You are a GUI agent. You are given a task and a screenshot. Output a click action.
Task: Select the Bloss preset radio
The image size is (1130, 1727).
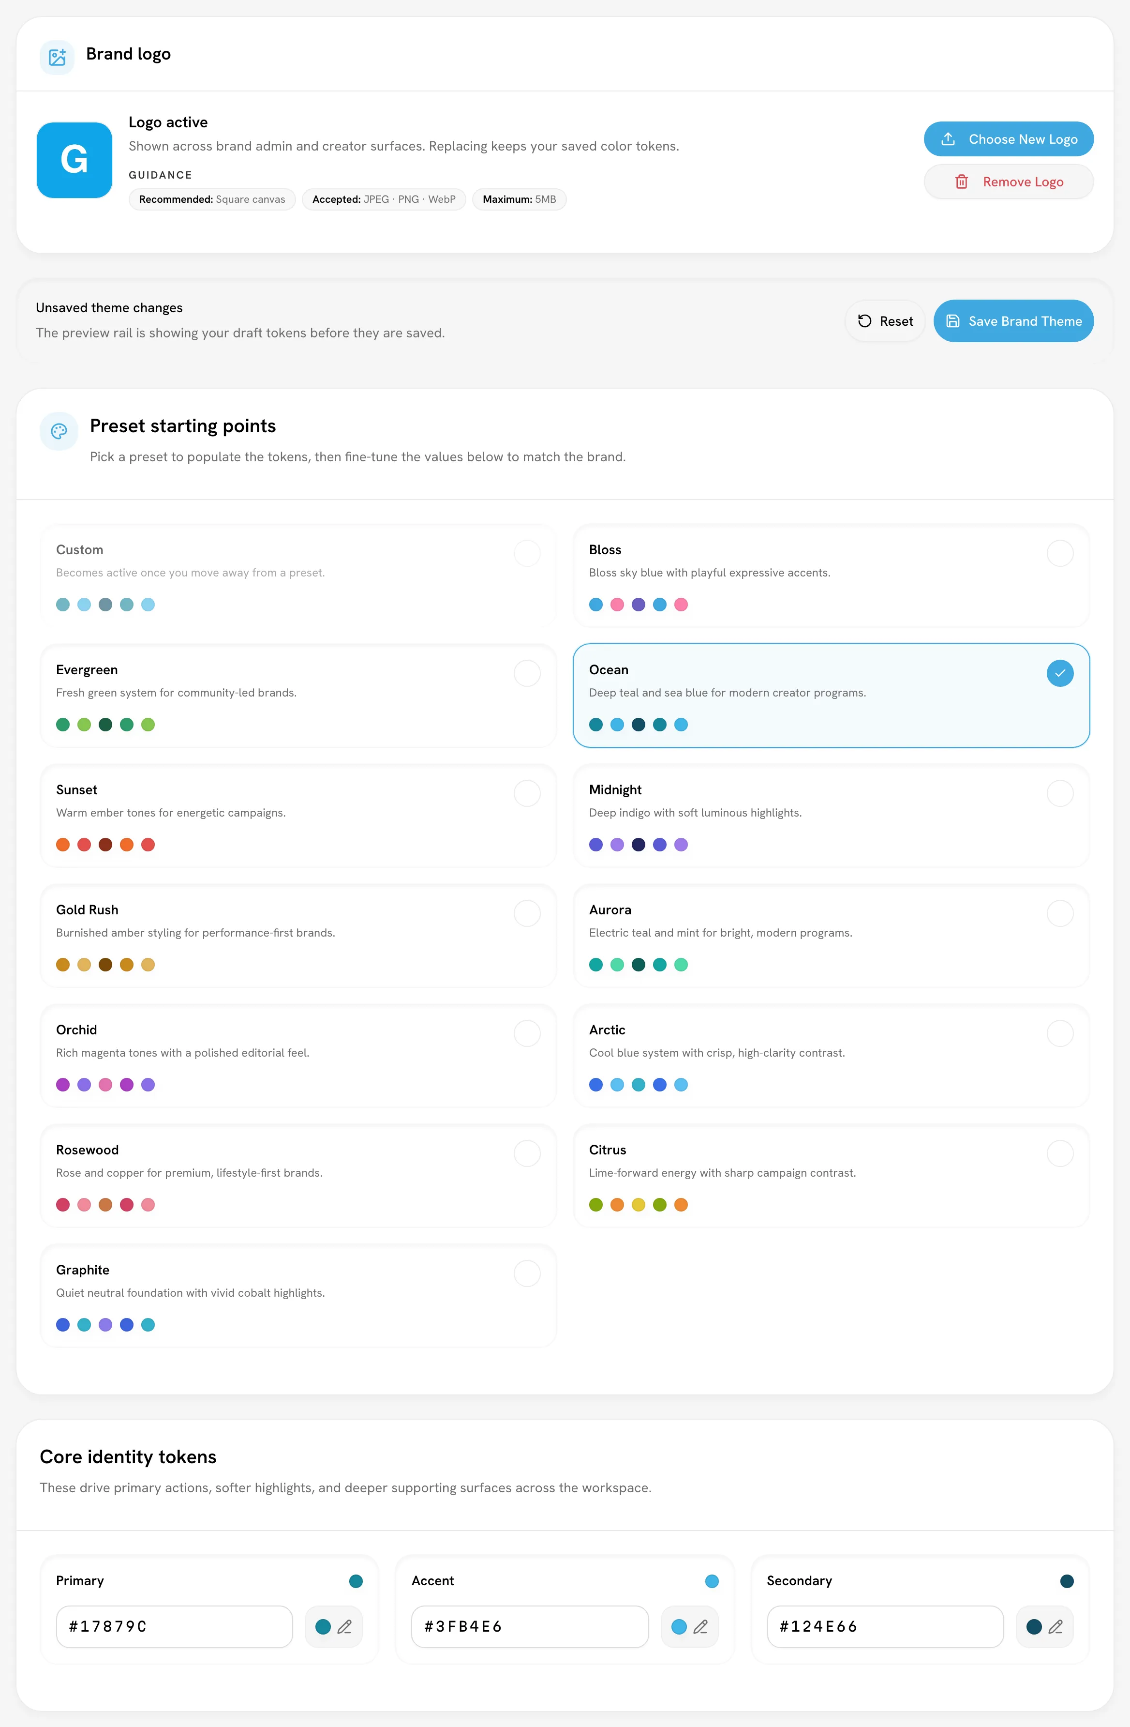1060,553
